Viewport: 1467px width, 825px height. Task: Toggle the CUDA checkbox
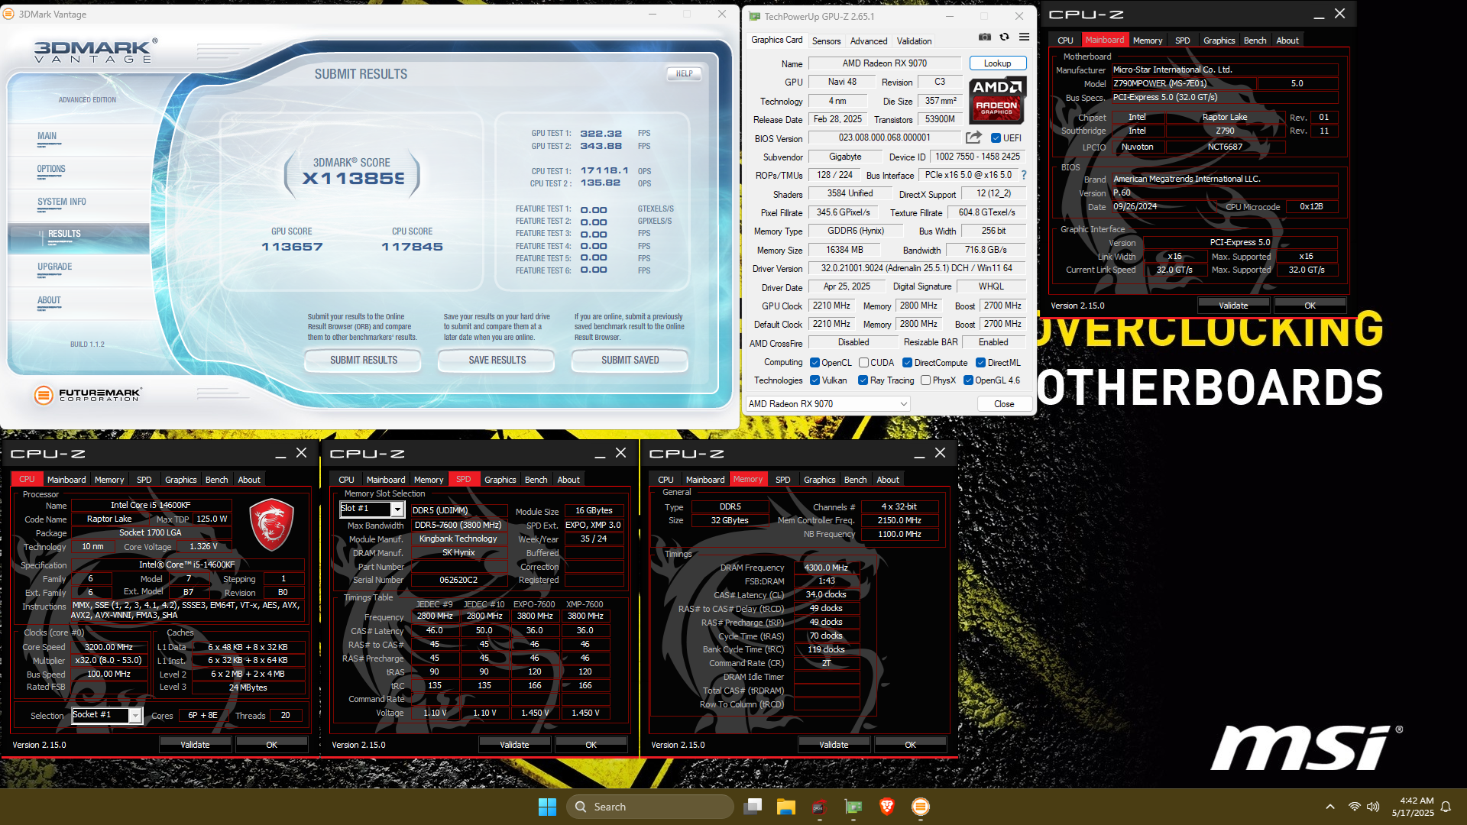863,363
